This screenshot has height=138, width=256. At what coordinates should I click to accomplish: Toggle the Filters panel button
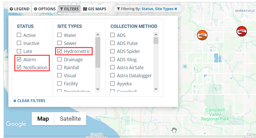(69, 9)
